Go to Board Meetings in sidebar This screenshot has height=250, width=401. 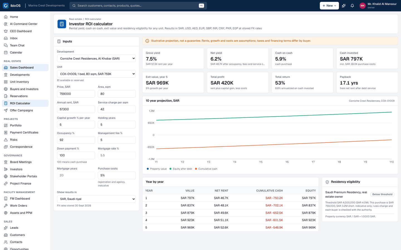(25, 162)
